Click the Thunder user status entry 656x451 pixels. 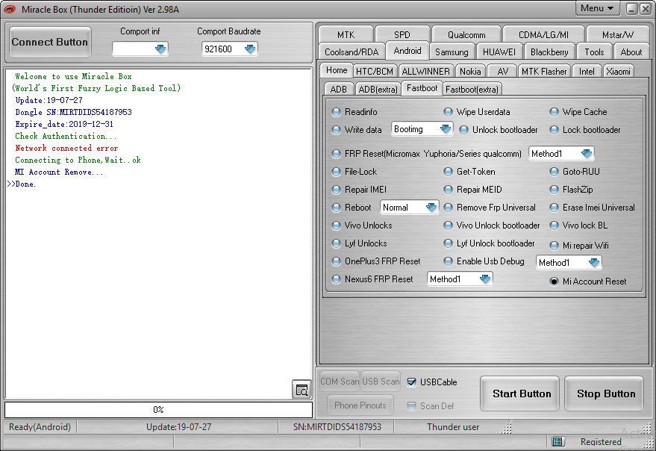coord(453,426)
